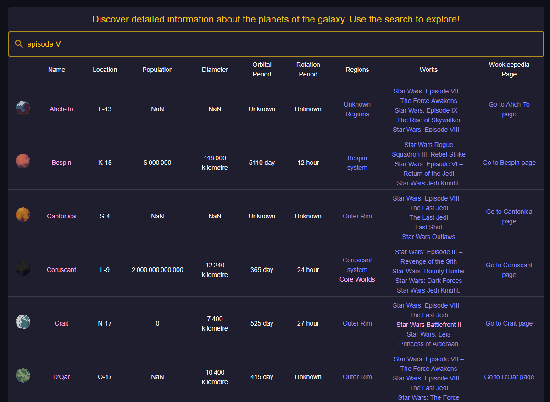Screen dimensions: 550x402
Task: Open 'Star Wars: Leia Princess of Alderaan' link
Action: [x=428, y=339]
